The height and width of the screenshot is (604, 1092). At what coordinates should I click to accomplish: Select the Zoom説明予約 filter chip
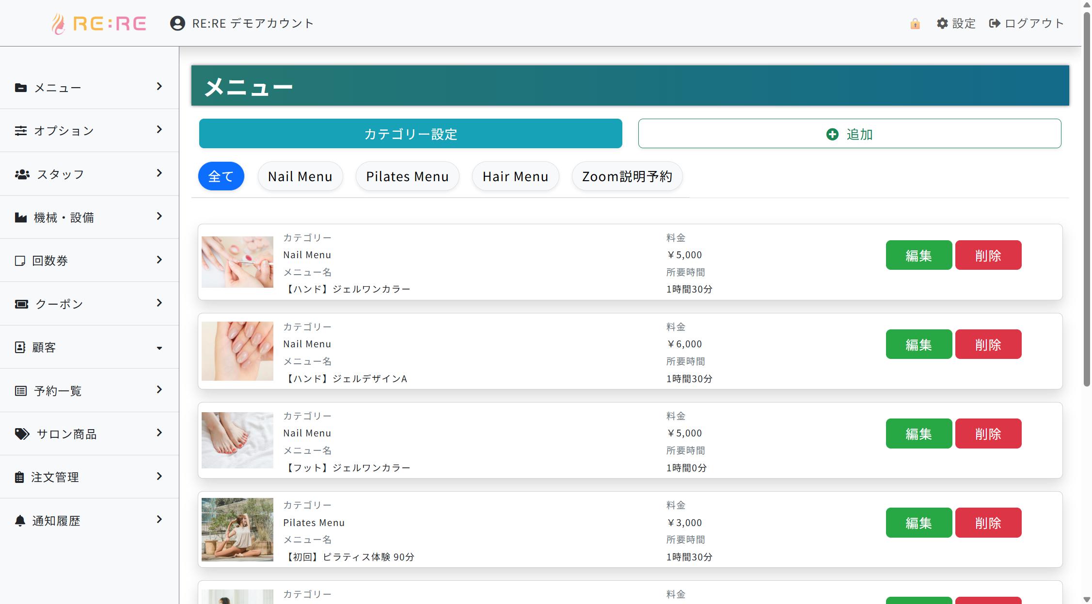(x=627, y=176)
